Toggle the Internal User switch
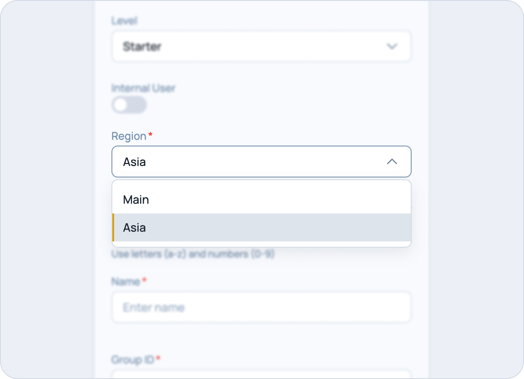524x379 pixels. coord(129,105)
